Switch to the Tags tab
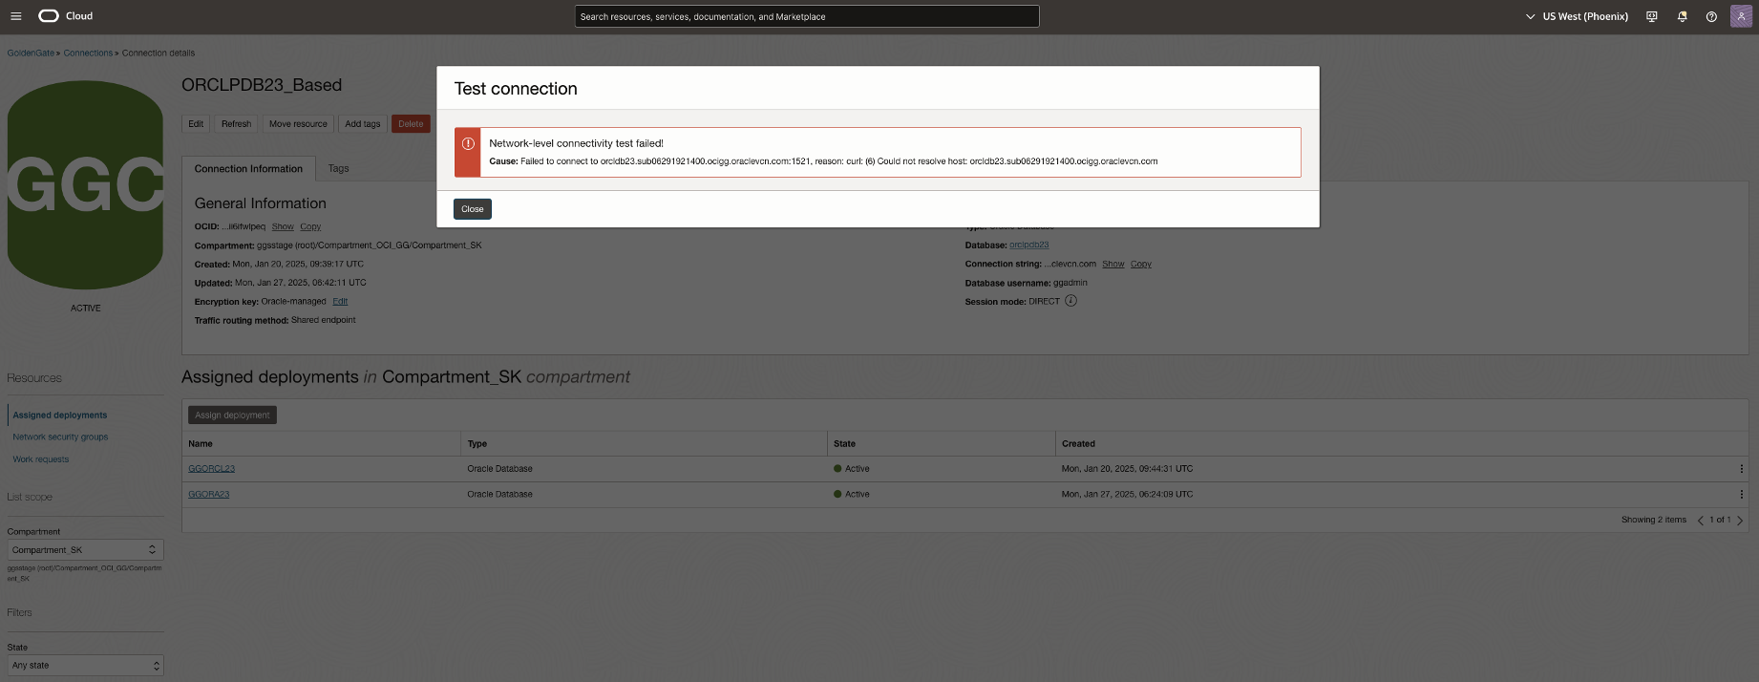Image resolution: width=1759 pixels, height=682 pixels. click(338, 169)
